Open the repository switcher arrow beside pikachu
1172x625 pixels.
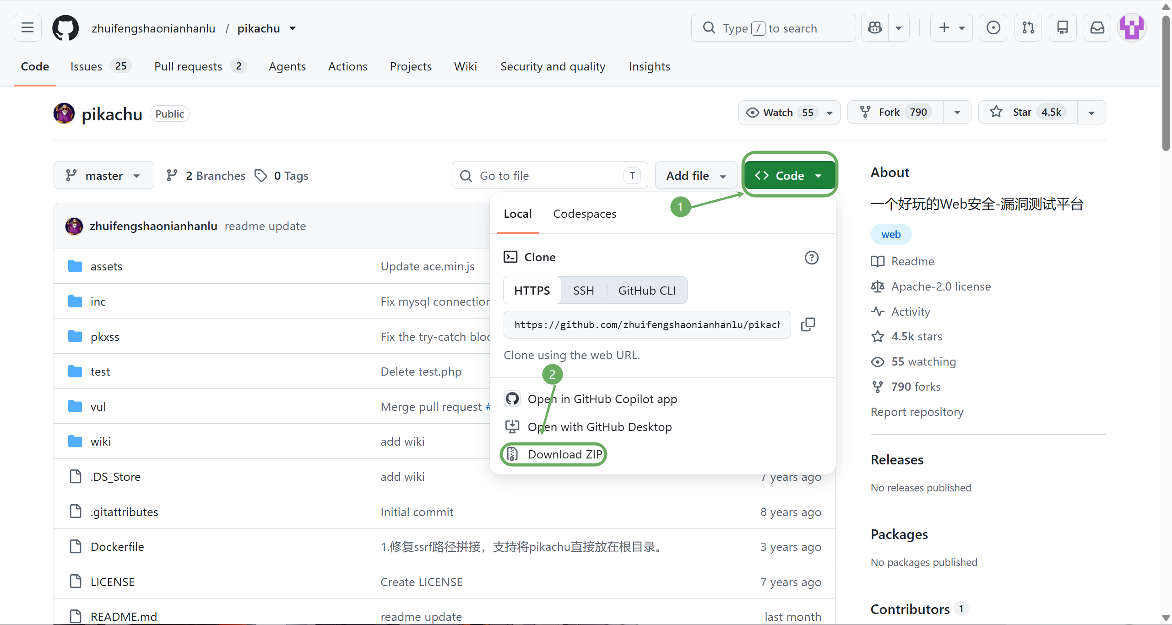(x=293, y=28)
